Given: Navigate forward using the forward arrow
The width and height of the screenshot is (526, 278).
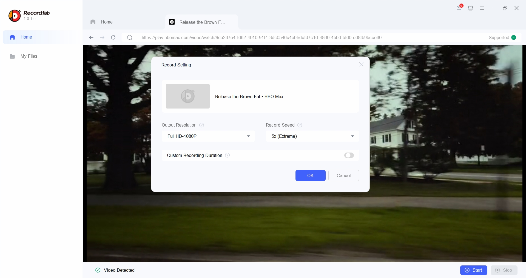Looking at the screenshot, I should tap(102, 37).
